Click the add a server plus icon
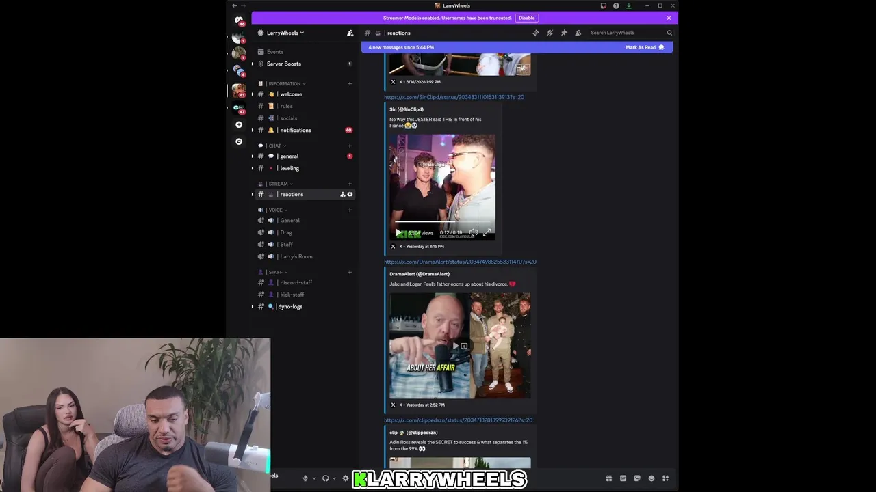876x492 pixels. point(238,124)
